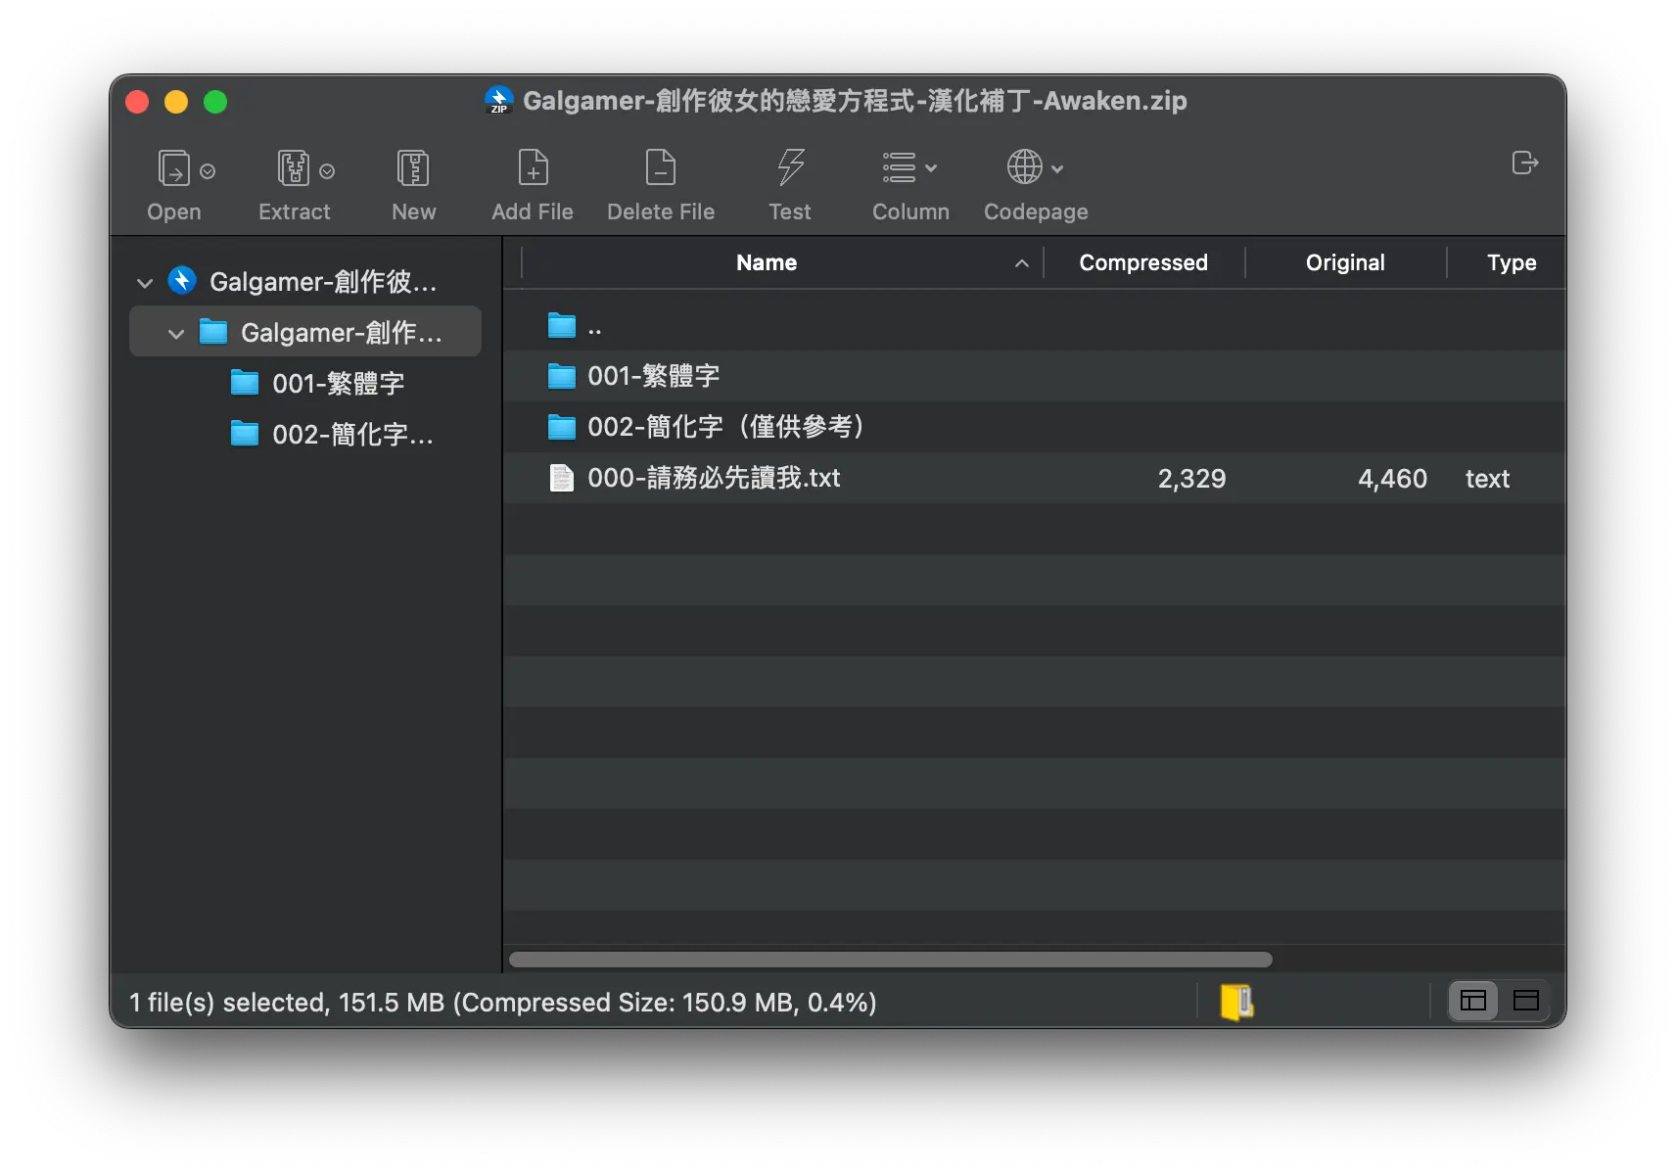Screen dimensions: 1676x1173
Task: Select the 000-請務必先讀我.txt file row
Action: [x=714, y=478]
